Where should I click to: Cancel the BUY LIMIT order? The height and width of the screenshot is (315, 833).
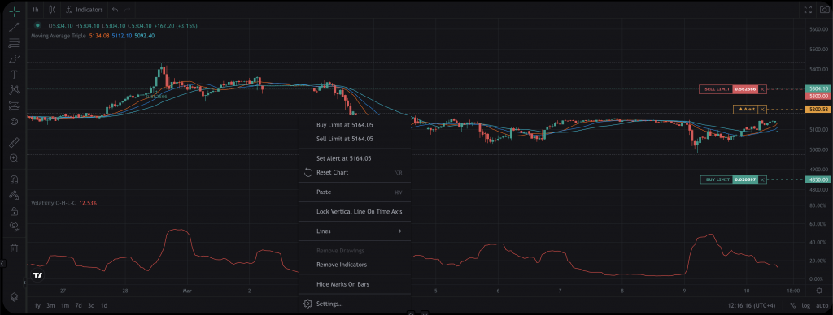tap(762, 179)
